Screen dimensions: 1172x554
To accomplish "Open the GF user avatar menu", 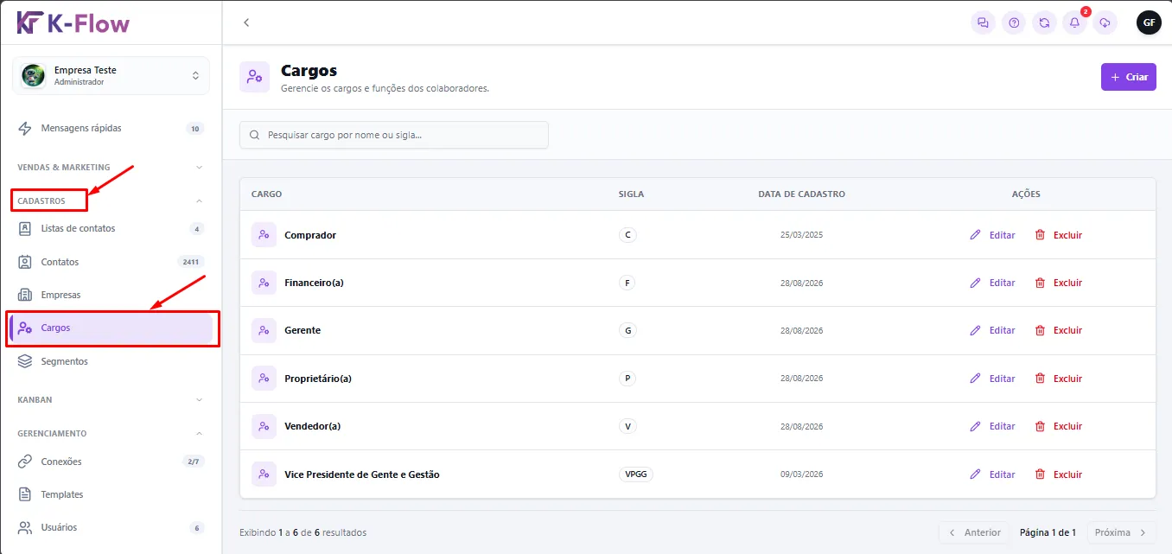I will coord(1149,22).
